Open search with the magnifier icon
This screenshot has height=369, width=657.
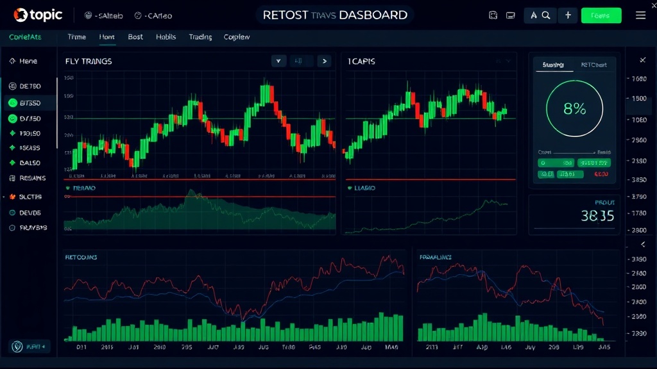tap(546, 15)
